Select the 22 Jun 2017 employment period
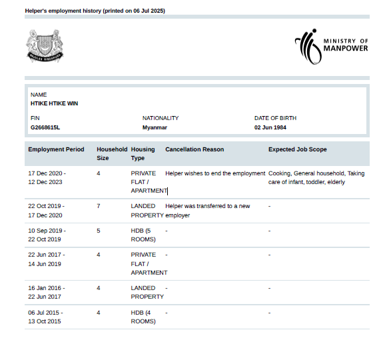The width and height of the screenshot is (391, 344). coord(47,259)
